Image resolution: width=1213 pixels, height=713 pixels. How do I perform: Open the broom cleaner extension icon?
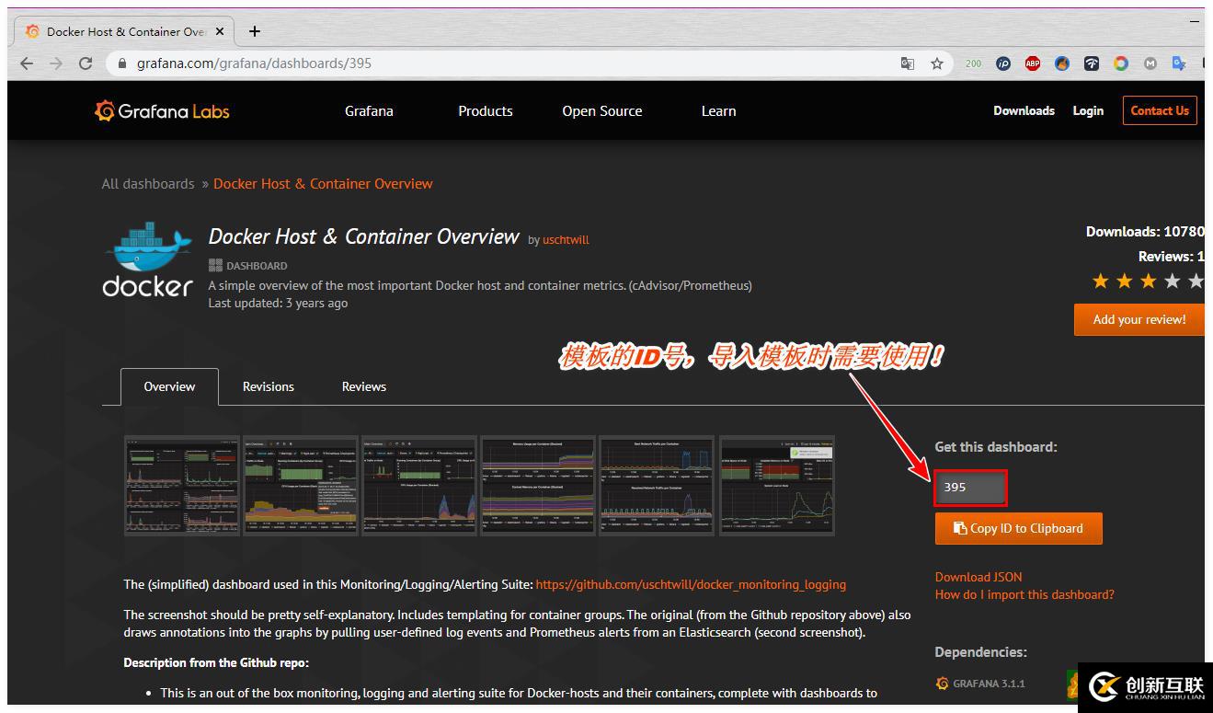point(1062,63)
